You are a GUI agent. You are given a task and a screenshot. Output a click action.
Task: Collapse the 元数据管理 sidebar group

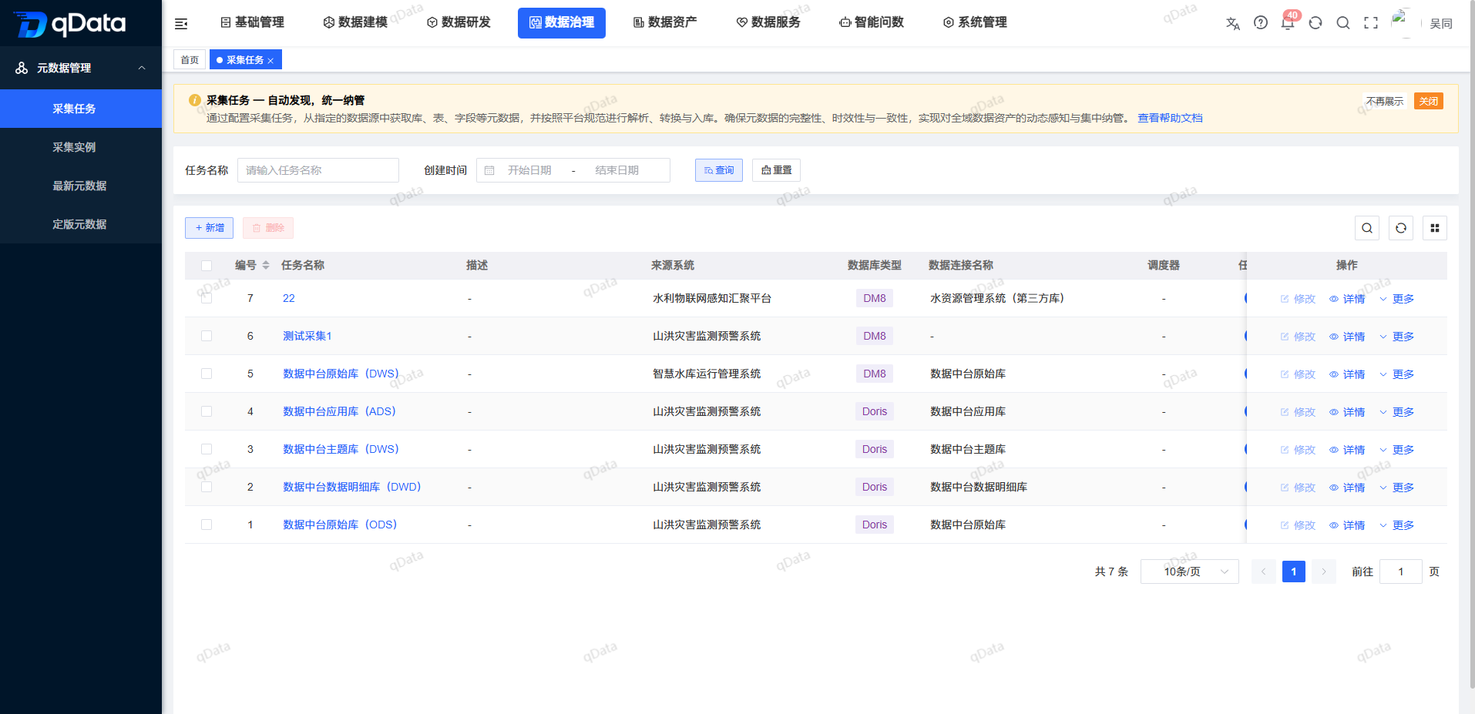[x=81, y=68]
